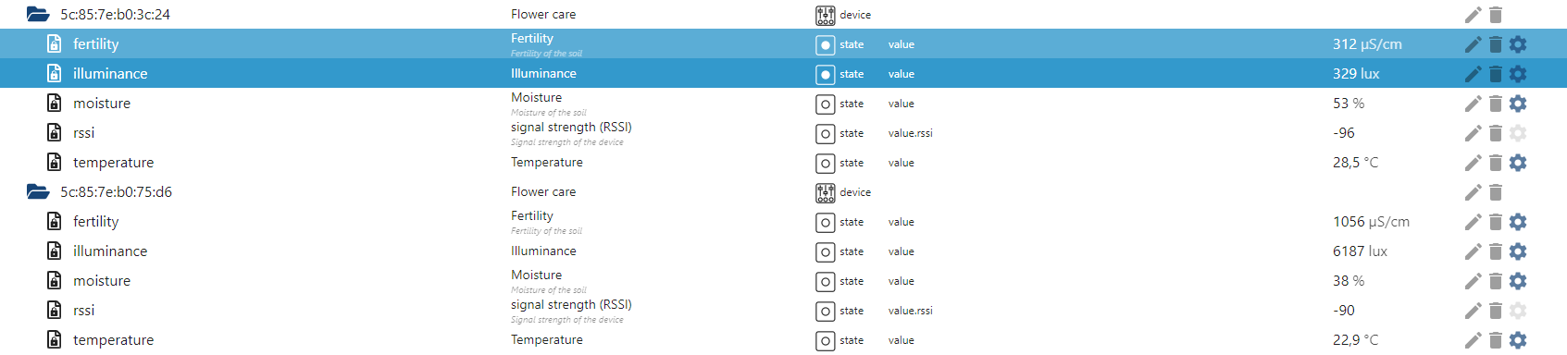Click the 28,5 °C value
The width and height of the screenshot is (1567, 355).
click(x=1355, y=163)
